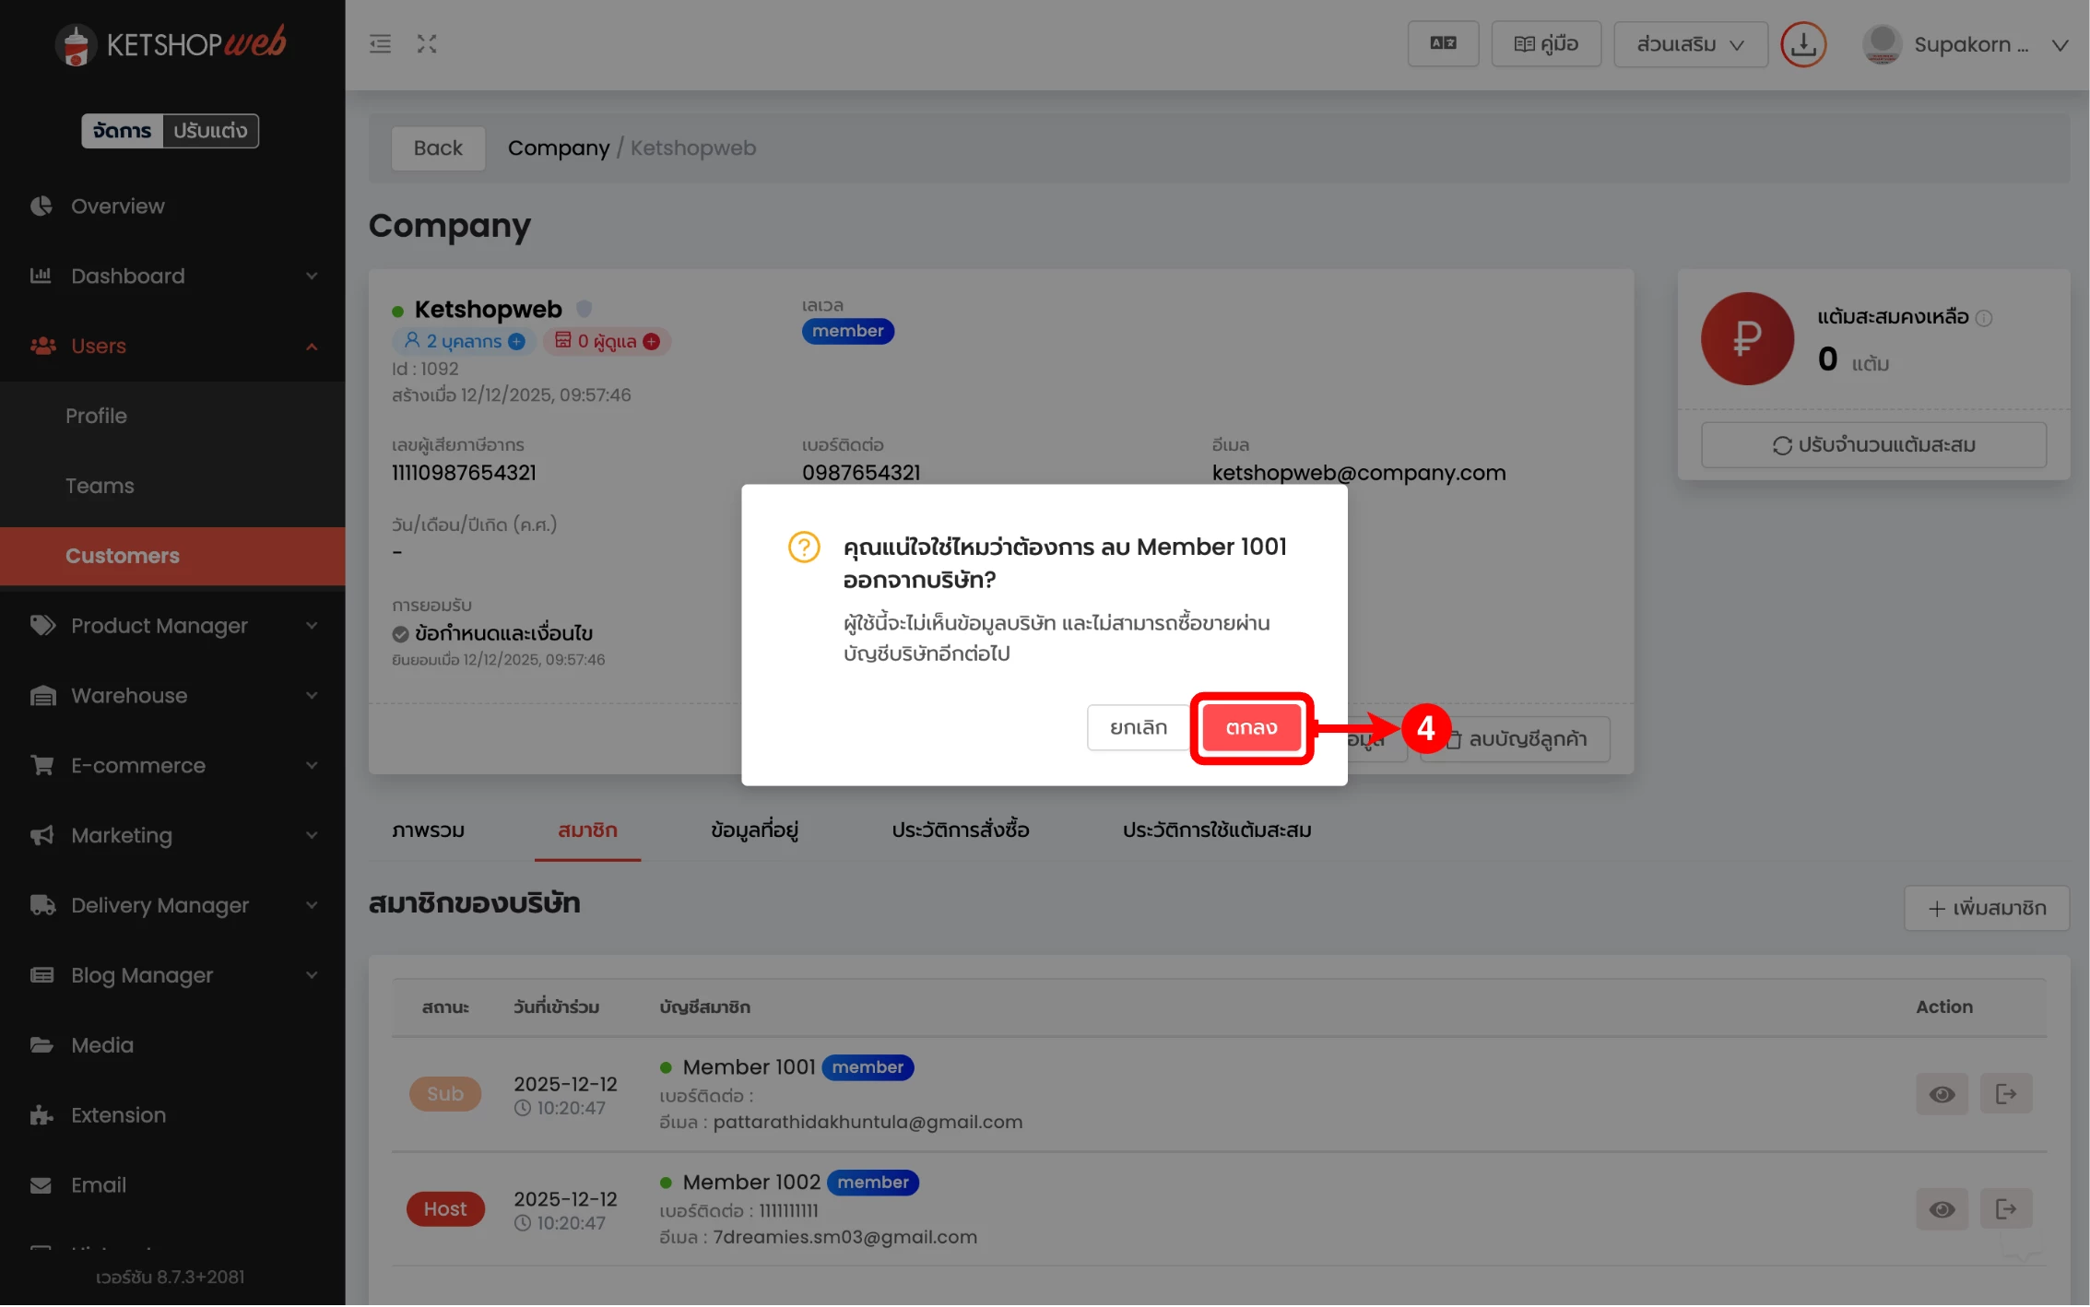This screenshot has width=2090, height=1307.
Task: Click remove-member icon for Member 1002
Action: click(2005, 1209)
